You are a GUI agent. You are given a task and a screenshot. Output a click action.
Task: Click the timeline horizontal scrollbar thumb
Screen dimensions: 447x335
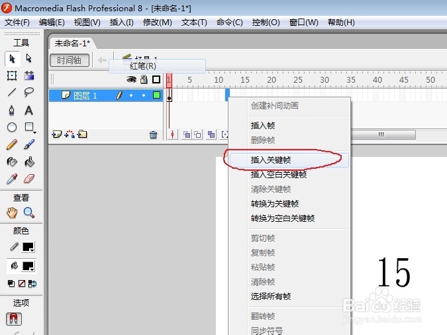pyautogui.click(x=383, y=134)
